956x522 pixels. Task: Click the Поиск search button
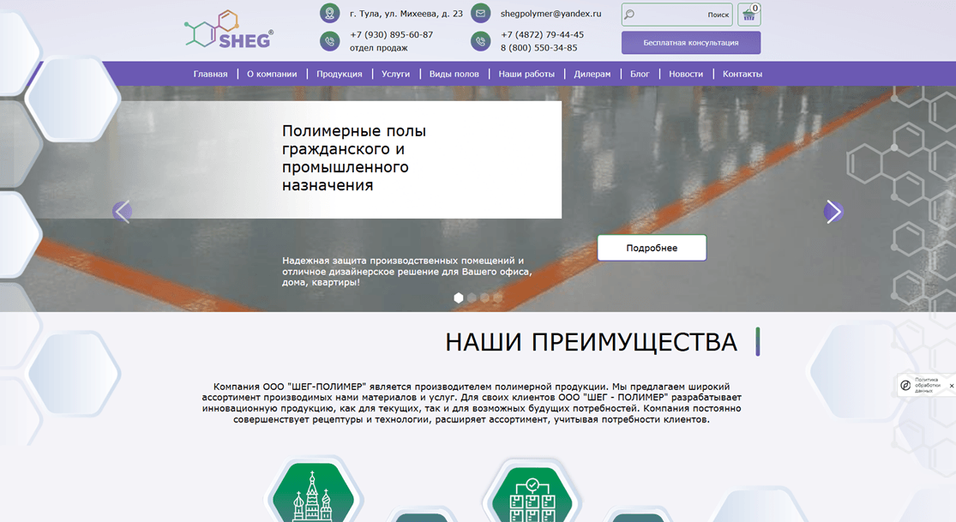tap(719, 15)
